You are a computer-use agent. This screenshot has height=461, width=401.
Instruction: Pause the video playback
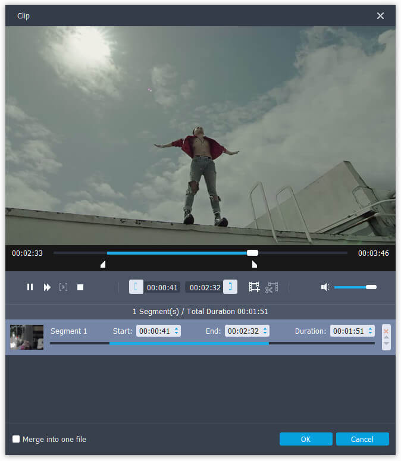[30, 287]
